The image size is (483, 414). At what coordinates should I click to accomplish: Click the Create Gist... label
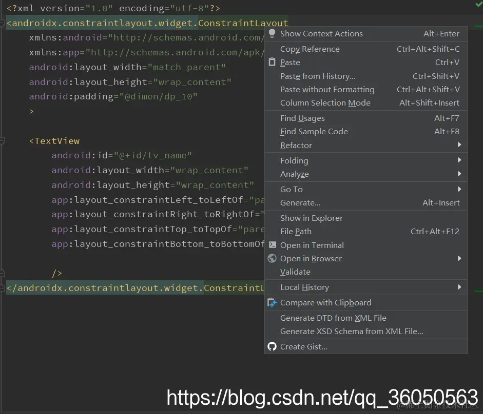(304, 347)
